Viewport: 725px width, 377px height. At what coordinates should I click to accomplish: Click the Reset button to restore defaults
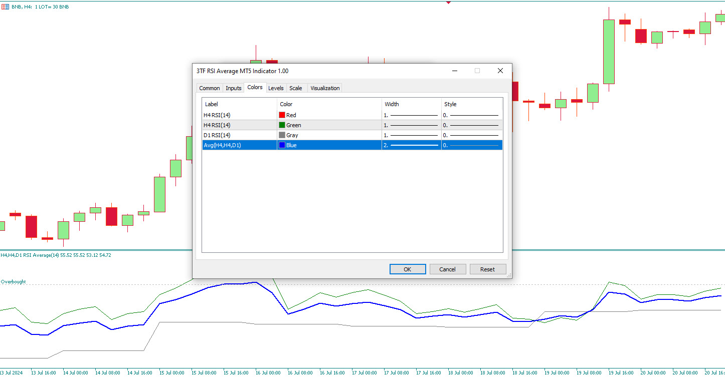487,269
